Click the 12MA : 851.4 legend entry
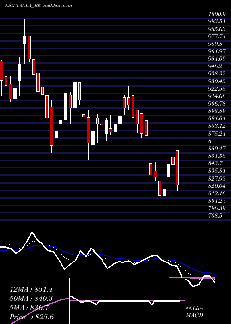Viewport: 231px width, 324px height. 31,289
